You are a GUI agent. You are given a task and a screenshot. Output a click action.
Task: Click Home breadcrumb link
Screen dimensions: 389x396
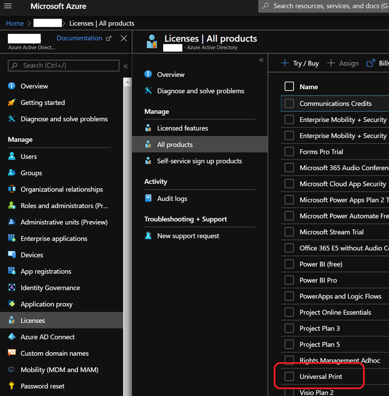(x=14, y=23)
